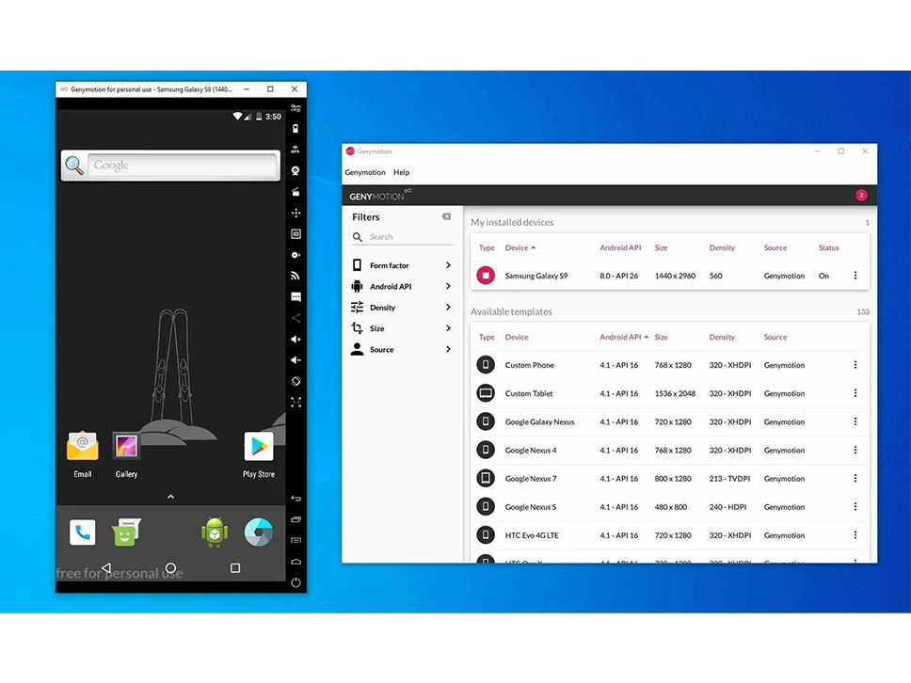This screenshot has height=683, width=911.
Task: Clear all filters with the eraser icon
Action: coord(446,216)
